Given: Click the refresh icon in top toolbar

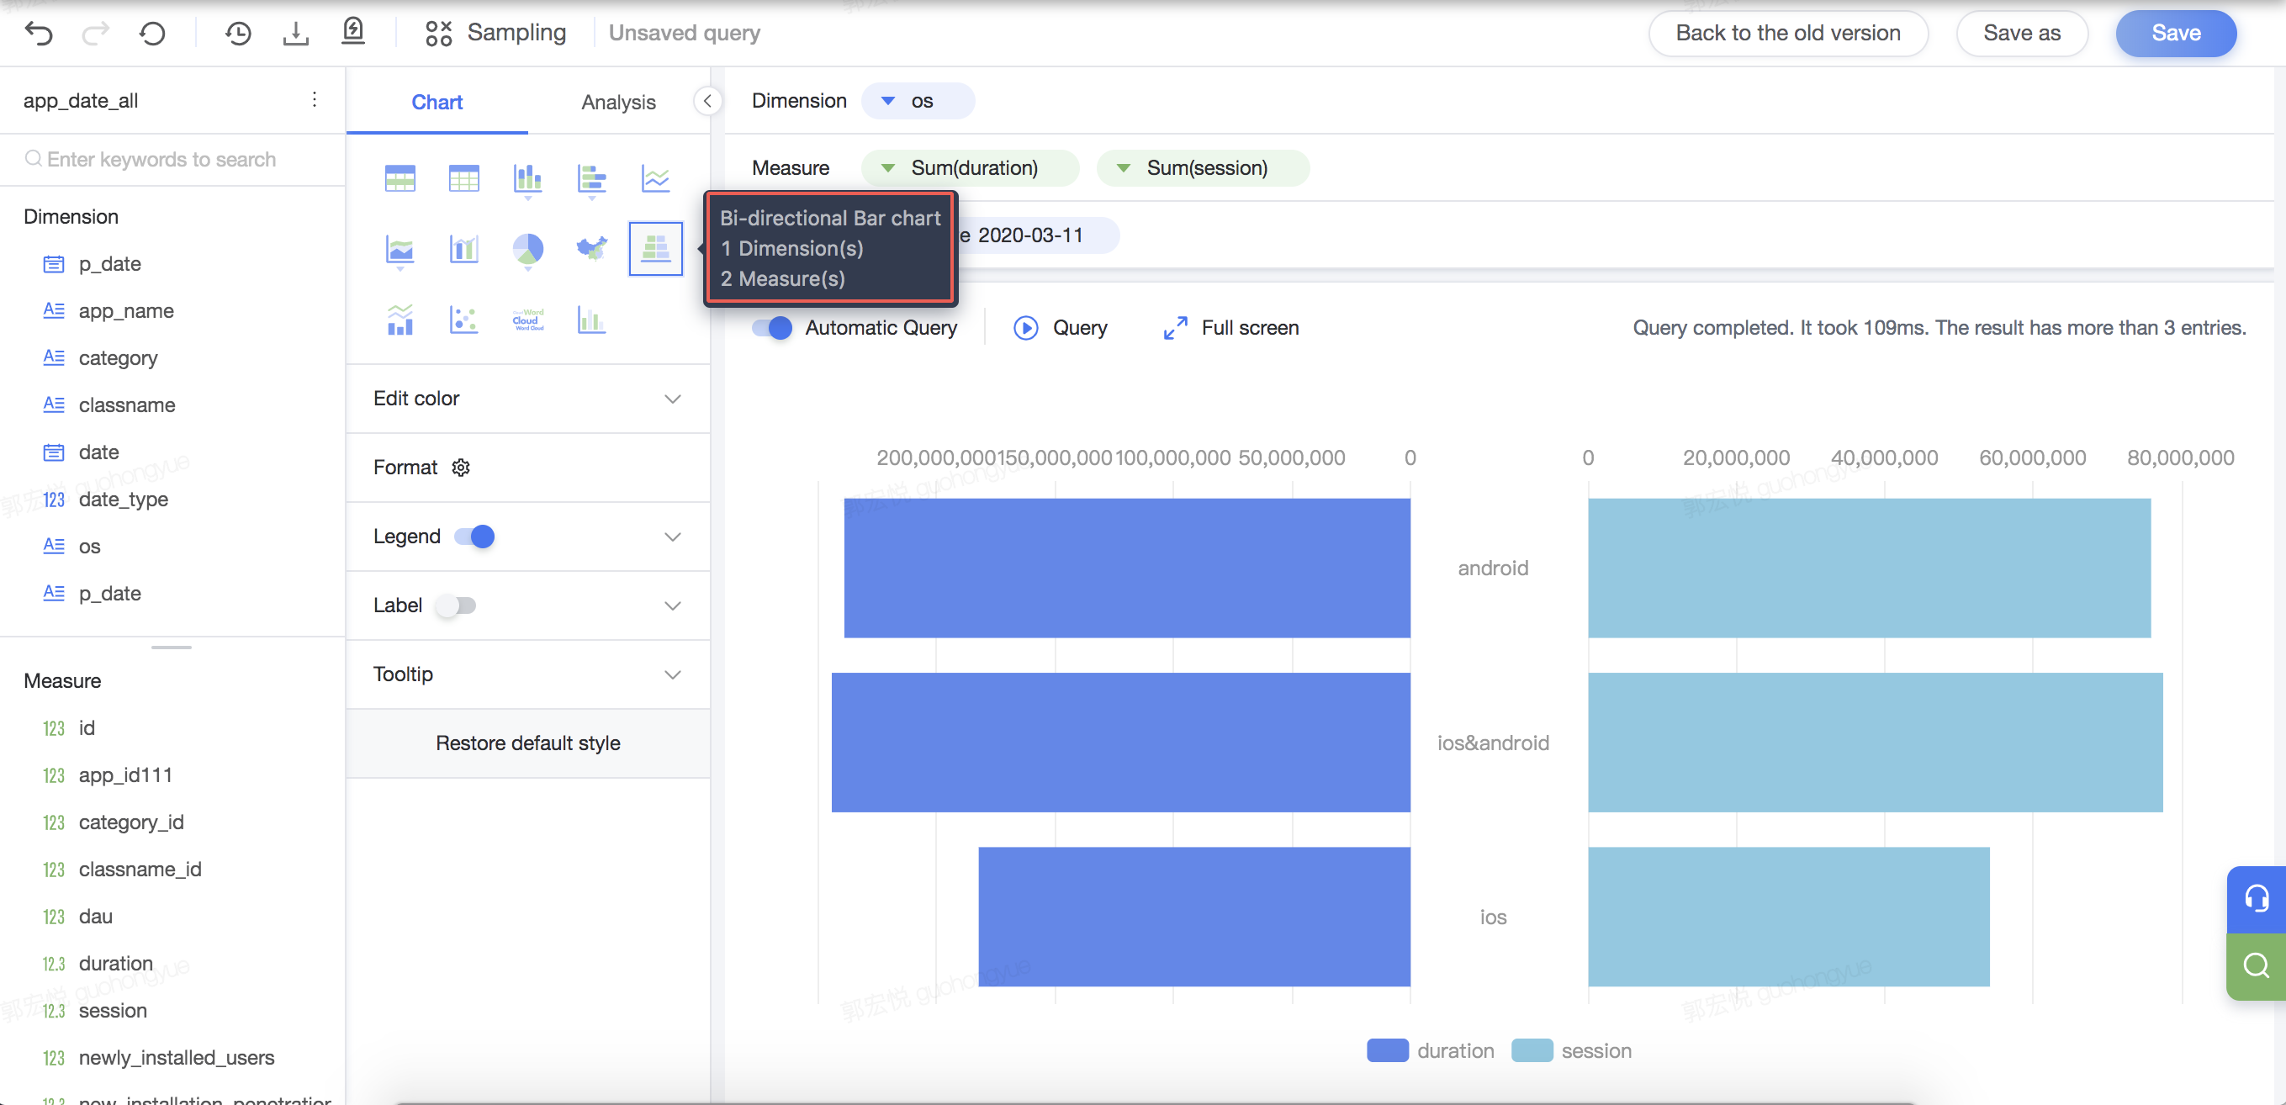Looking at the screenshot, I should tap(152, 34).
